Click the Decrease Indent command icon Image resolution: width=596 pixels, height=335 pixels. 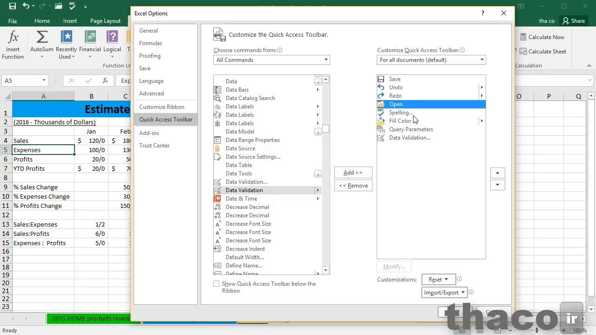point(217,249)
